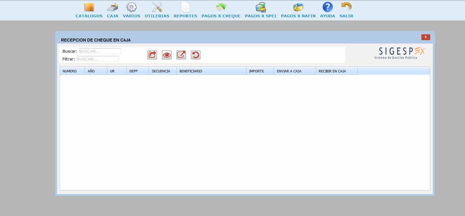This screenshot has width=465, height=216.
Task: Click the SALIR menu label
Action: coord(346,16)
